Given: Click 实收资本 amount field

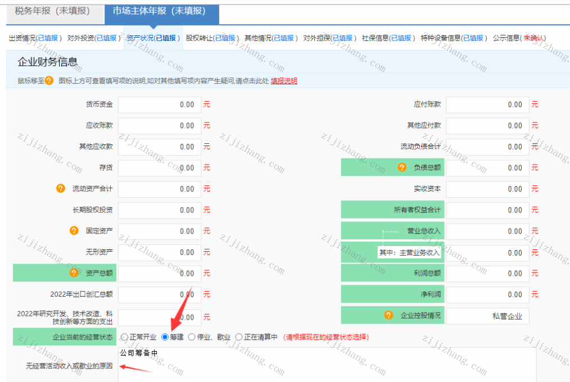Looking at the screenshot, I should (x=487, y=189).
